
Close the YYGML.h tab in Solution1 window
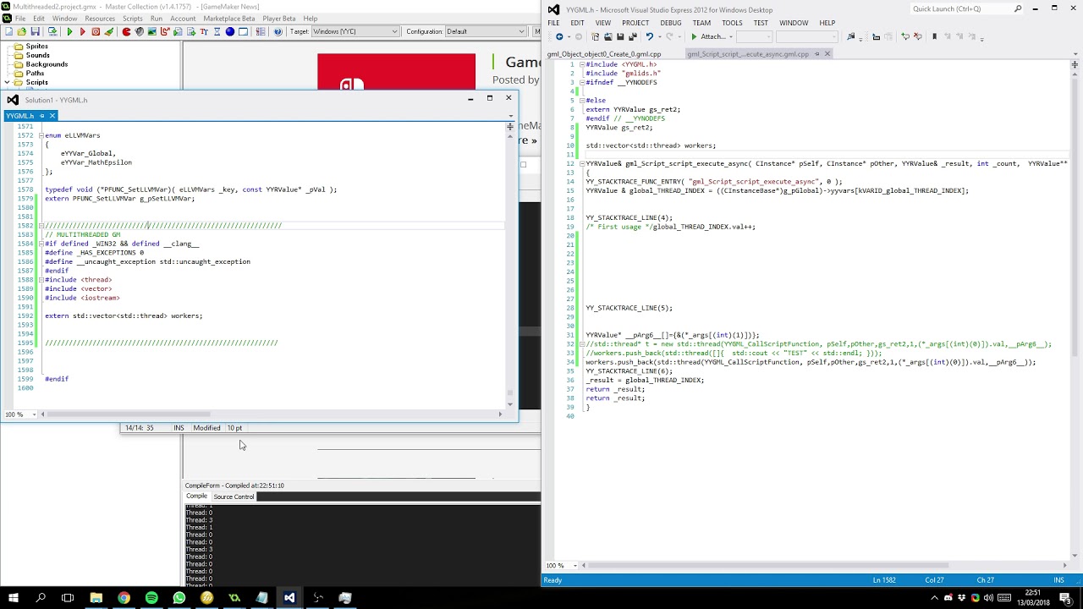click(52, 116)
